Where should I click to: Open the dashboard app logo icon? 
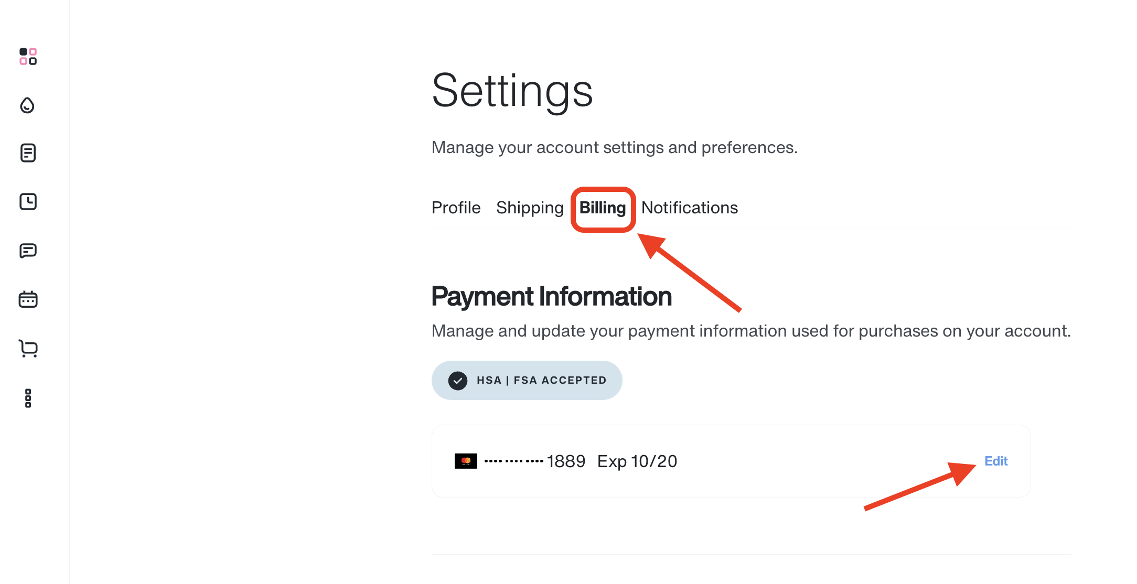click(28, 57)
